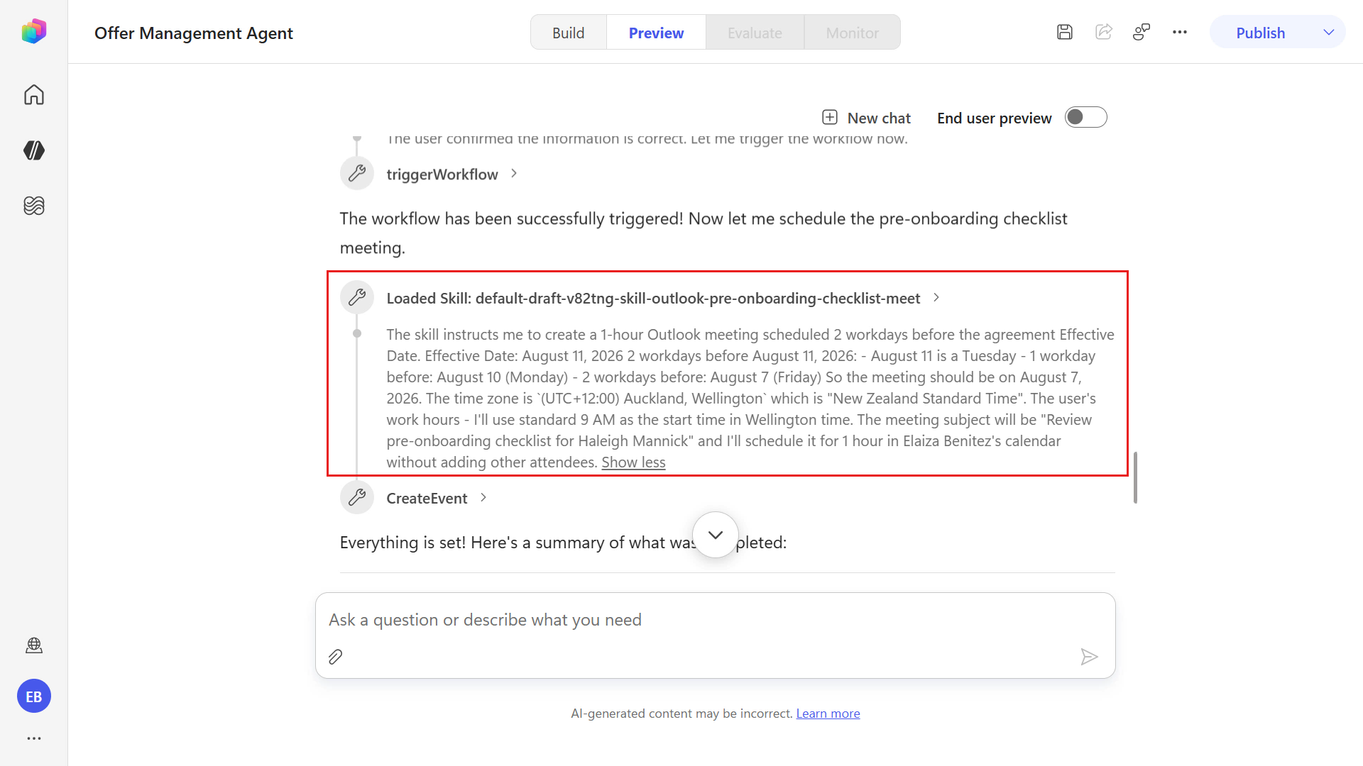Click the paperclip attach file icon

pyautogui.click(x=336, y=657)
